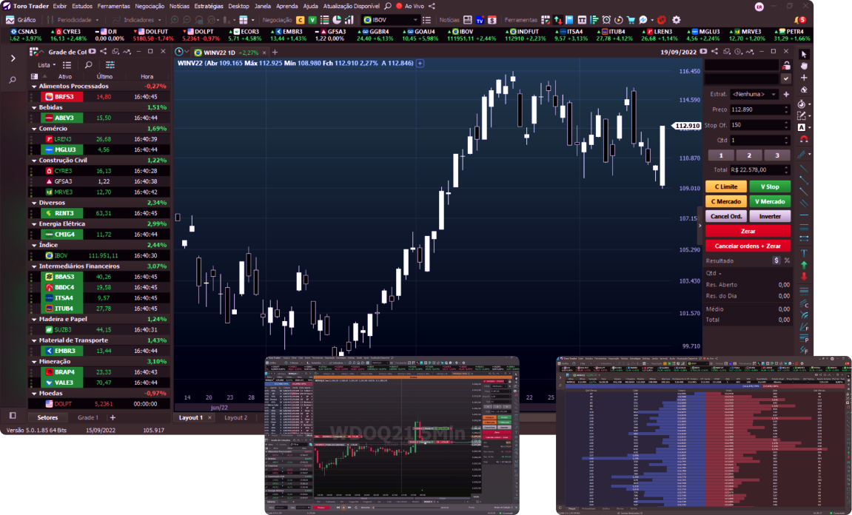Click the search icon in Grade de Cot panel
This screenshot has width=852, height=515.
[x=88, y=64]
